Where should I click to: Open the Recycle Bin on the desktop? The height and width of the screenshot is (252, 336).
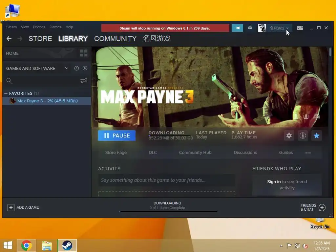coord(320,223)
